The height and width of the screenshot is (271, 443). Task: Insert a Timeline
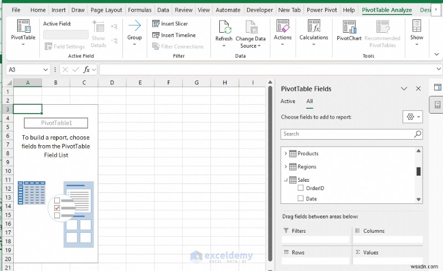coord(174,35)
